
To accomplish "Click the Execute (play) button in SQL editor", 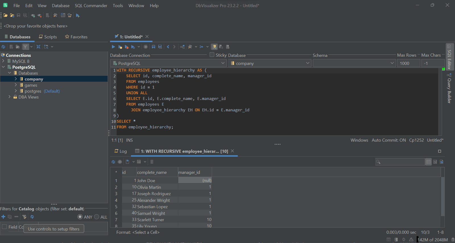I will 113,47.
